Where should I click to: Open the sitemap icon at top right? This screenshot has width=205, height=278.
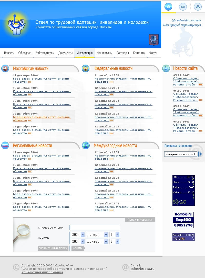(198, 7)
